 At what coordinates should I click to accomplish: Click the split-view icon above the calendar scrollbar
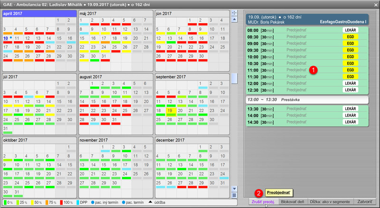234,13
